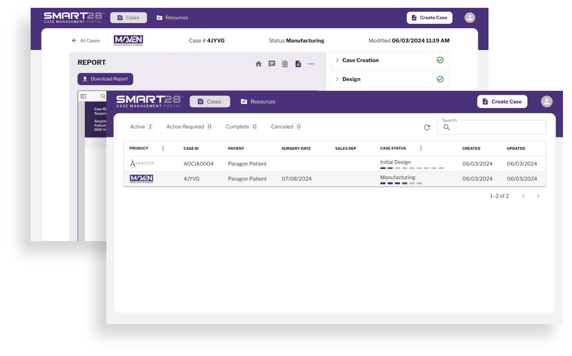This screenshot has height=356, width=572.
Task: Open the Product column options menu
Action: tap(163, 148)
